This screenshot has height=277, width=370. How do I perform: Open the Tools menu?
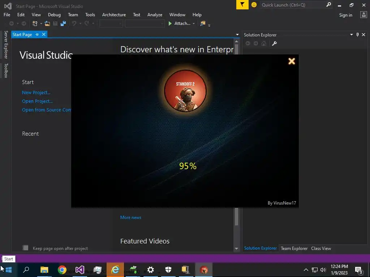tap(90, 14)
